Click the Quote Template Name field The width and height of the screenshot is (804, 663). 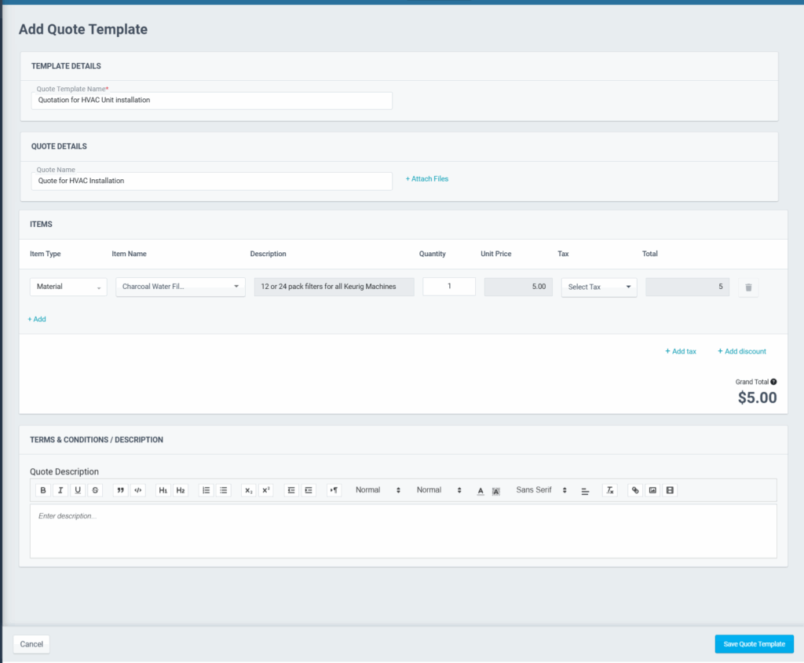pos(212,101)
